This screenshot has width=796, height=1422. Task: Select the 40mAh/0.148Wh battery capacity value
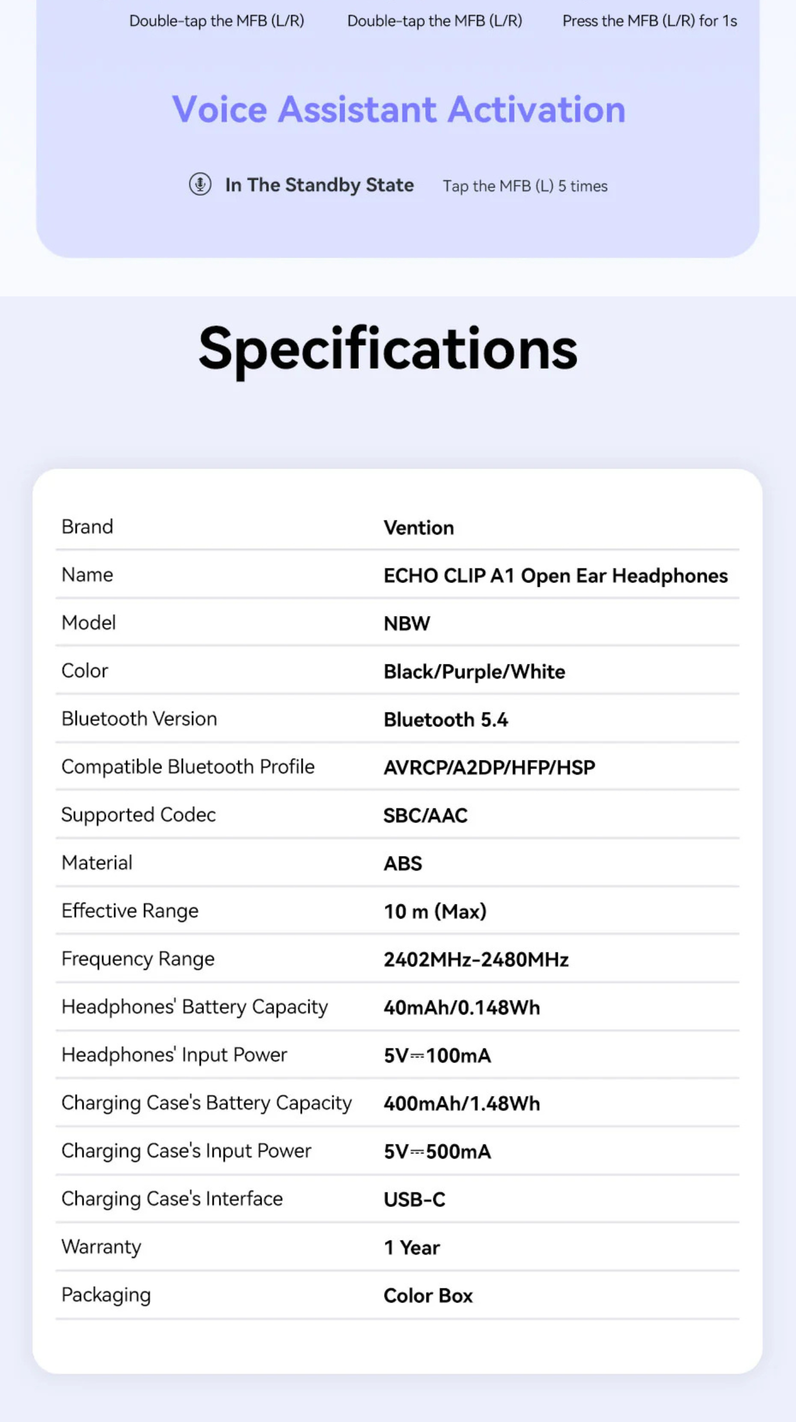[x=462, y=1007]
